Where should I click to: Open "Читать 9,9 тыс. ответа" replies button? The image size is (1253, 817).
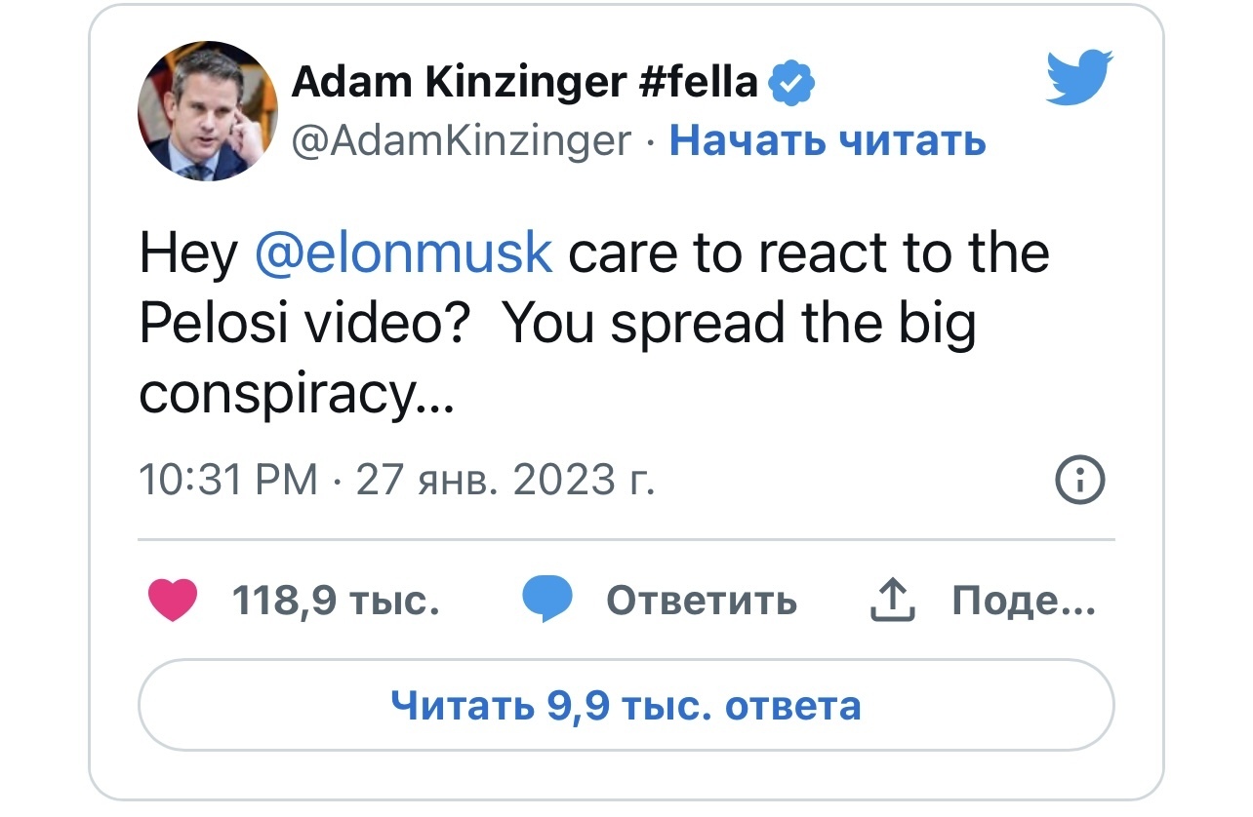(626, 705)
